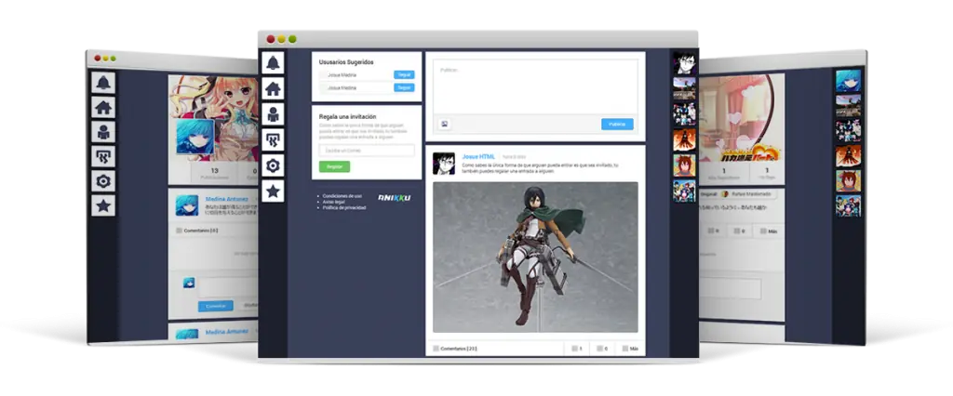The image size is (953, 396).
Task: Open second avatar in center window right strip
Action: 684,88
